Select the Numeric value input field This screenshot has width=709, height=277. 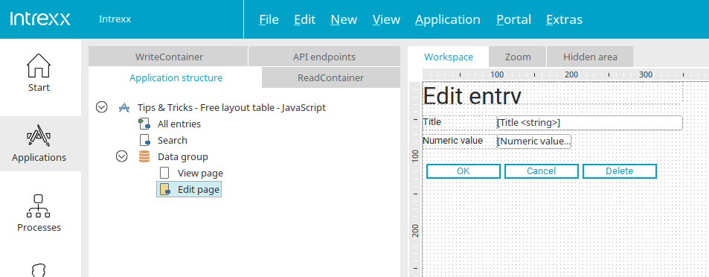(x=534, y=141)
